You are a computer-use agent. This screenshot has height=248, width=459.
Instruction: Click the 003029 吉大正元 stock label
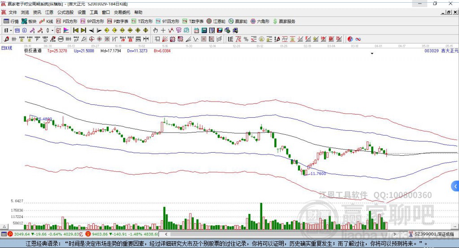coord(442,51)
